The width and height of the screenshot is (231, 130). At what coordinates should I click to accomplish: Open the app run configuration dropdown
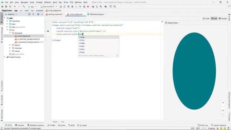pos(32,6)
